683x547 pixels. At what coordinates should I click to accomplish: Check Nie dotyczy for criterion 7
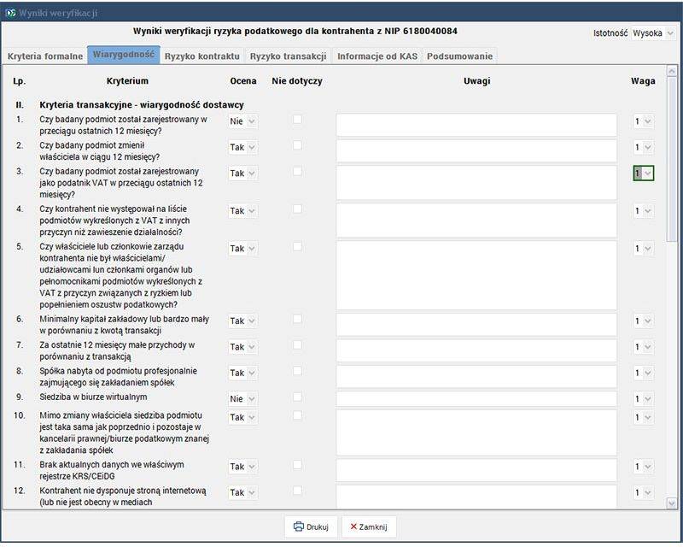[x=297, y=345]
